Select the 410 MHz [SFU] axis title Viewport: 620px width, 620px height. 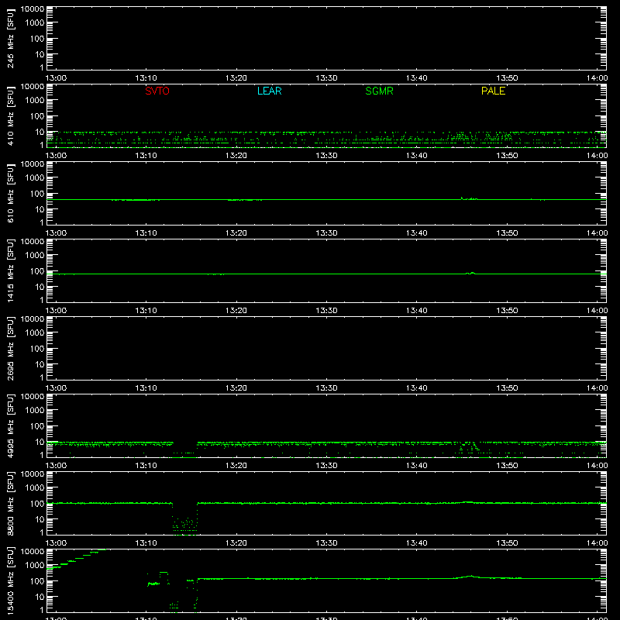[x=10, y=115]
